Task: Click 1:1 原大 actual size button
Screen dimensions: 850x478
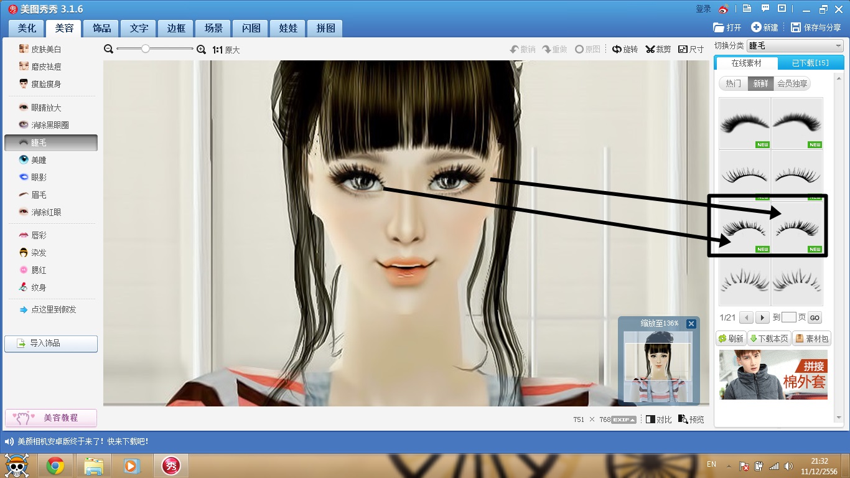Action: (226, 50)
